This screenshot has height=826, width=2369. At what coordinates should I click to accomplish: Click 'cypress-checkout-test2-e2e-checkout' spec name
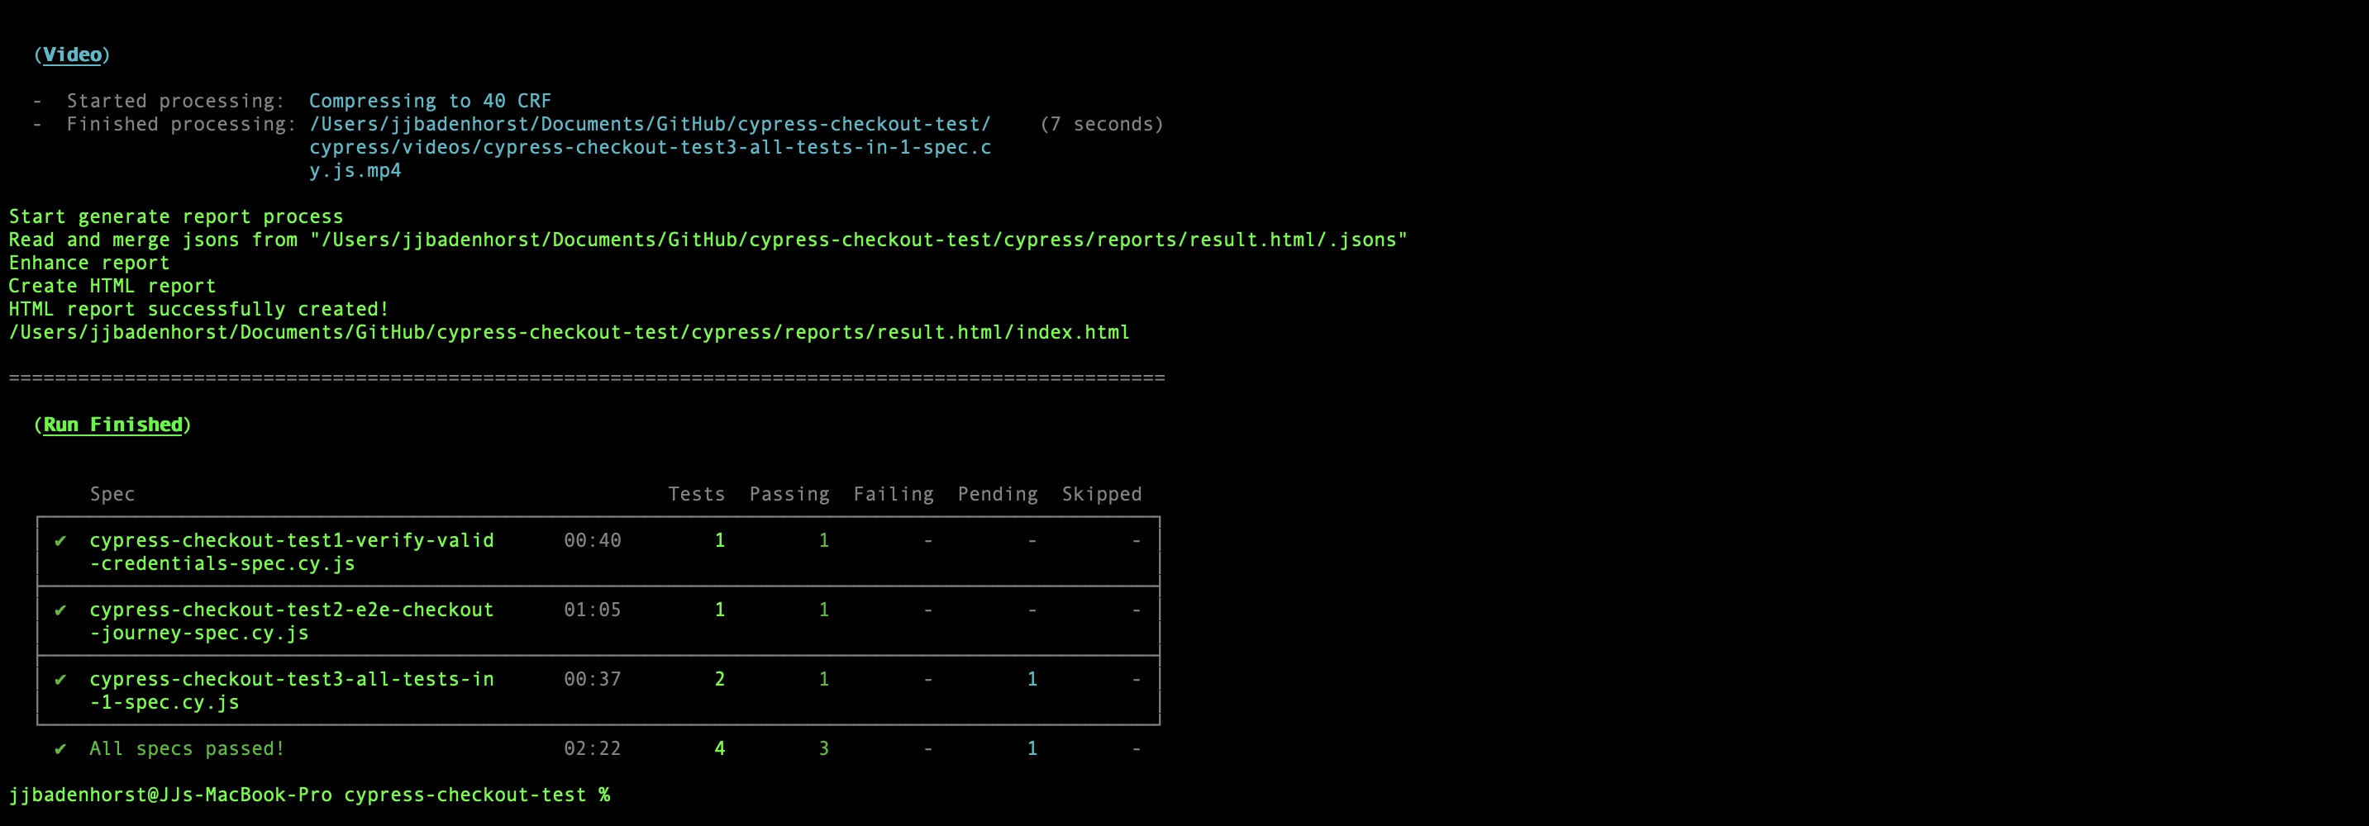292,610
